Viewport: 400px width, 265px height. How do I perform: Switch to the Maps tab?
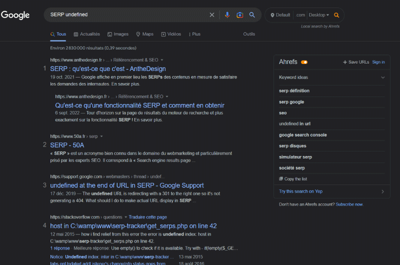[144, 34]
